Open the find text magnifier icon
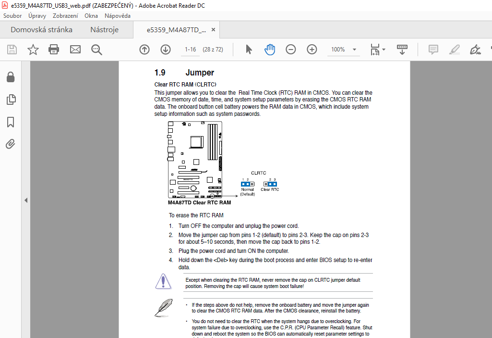 (96, 50)
